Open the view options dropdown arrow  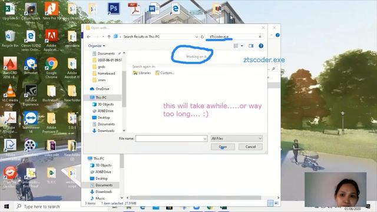coord(242,46)
